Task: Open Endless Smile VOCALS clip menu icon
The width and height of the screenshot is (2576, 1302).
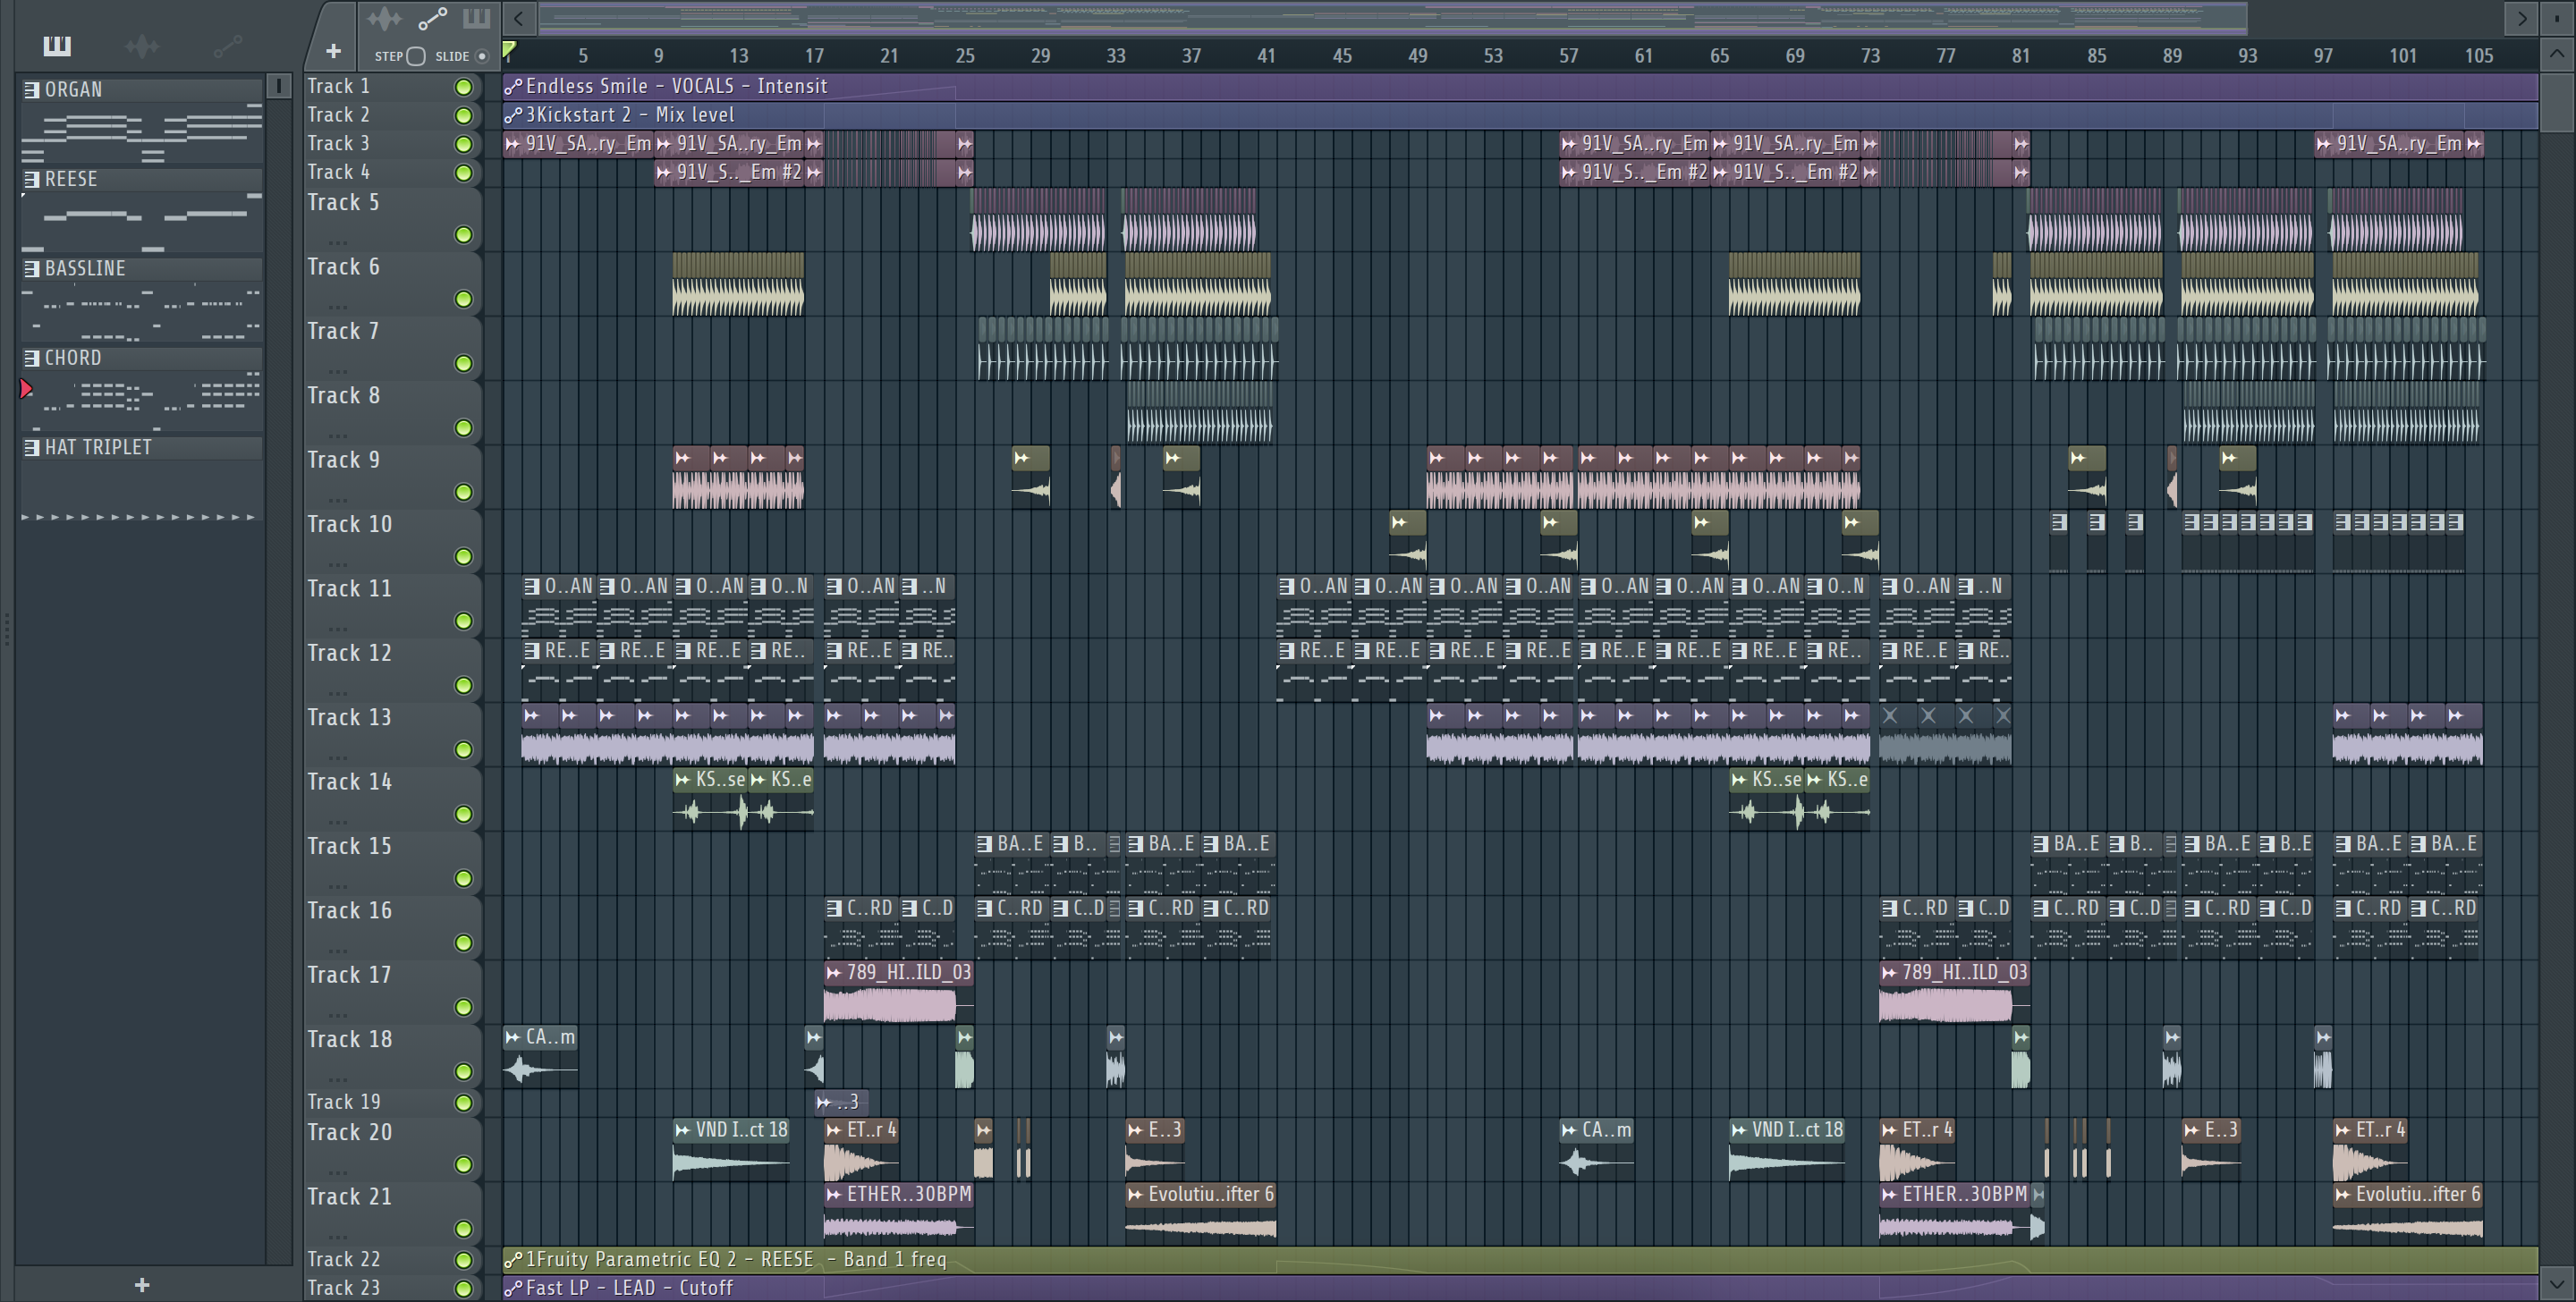Action: tap(513, 86)
